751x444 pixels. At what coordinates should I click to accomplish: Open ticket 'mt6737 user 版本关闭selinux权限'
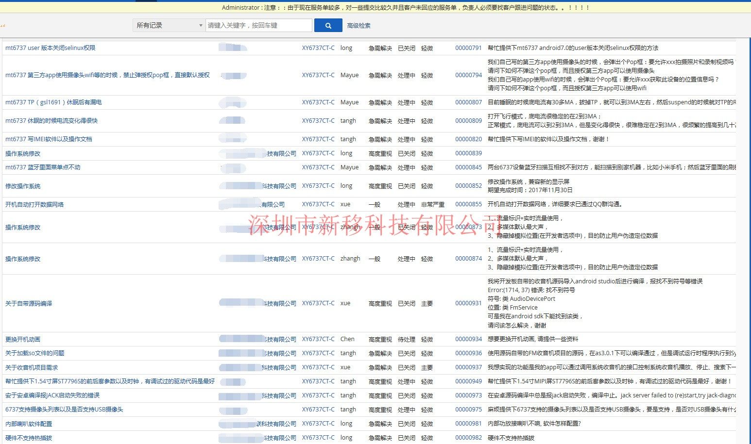51,48
